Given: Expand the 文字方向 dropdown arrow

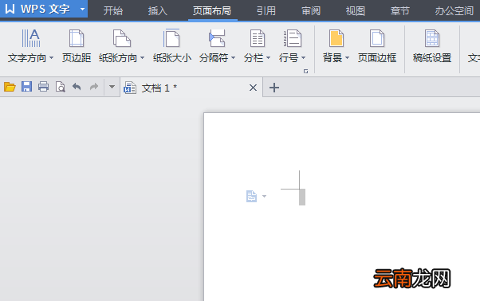Looking at the screenshot, I should click(x=51, y=57).
